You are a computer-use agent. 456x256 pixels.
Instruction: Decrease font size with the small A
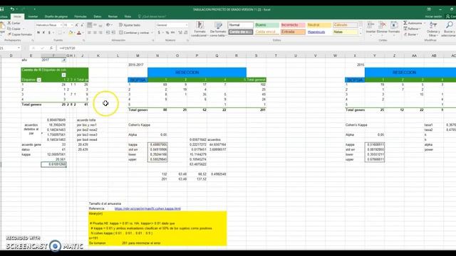click(x=82, y=26)
